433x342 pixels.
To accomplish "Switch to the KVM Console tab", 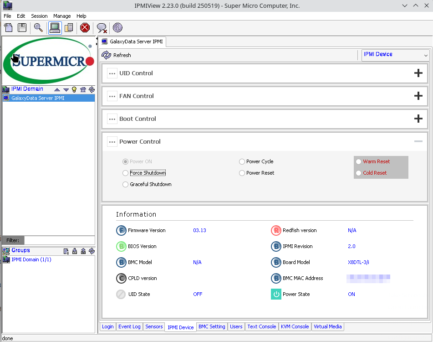I will [x=295, y=326].
